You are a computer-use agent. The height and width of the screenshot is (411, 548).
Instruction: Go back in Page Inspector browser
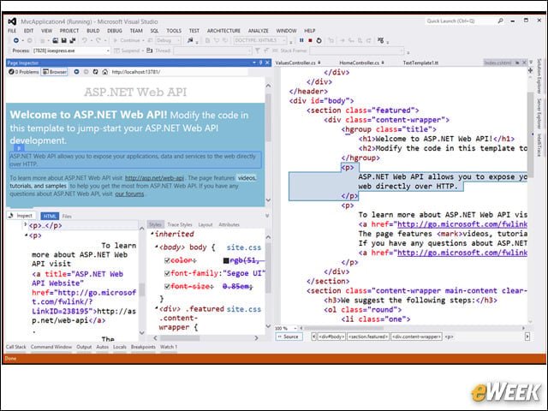76,72
